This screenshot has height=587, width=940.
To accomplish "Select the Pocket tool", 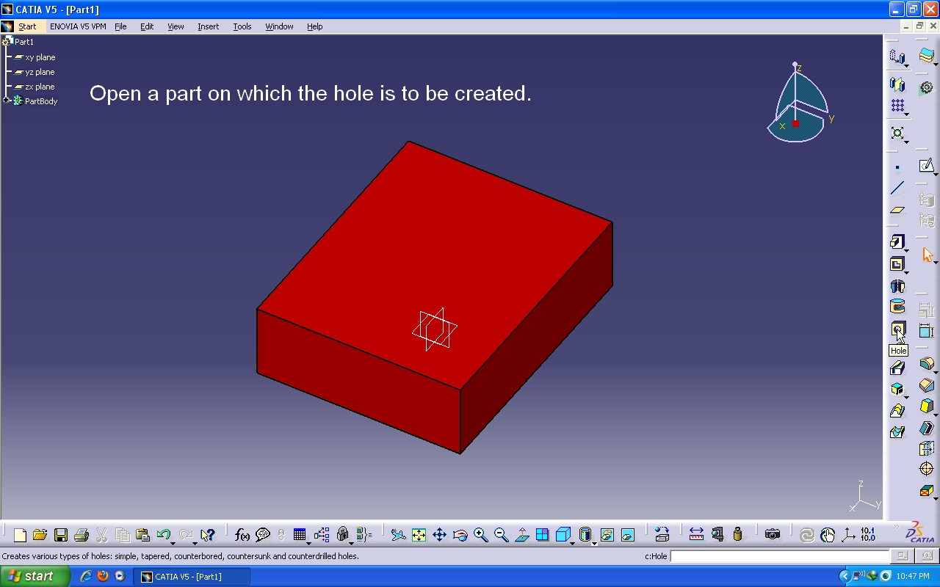I will 897,264.
